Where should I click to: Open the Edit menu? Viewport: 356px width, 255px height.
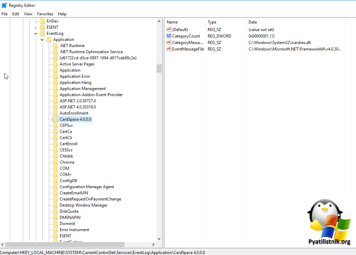[16, 14]
